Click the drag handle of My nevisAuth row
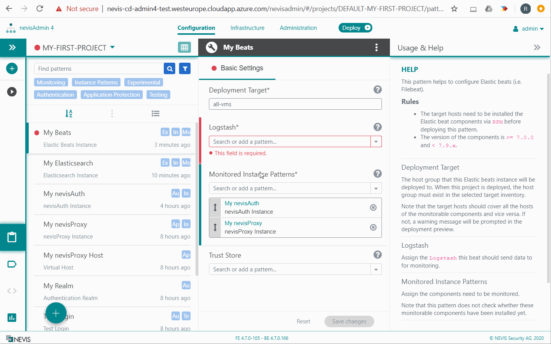The width and height of the screenshot is (551, 344). point(215,208)
